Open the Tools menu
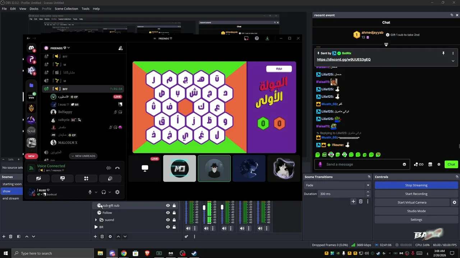The image size is (460, 258). [x=86, y=9]
